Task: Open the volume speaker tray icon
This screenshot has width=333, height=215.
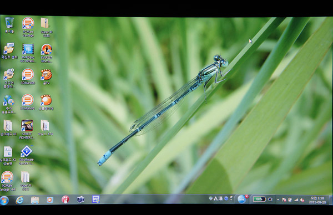Action: pos(302,199)
